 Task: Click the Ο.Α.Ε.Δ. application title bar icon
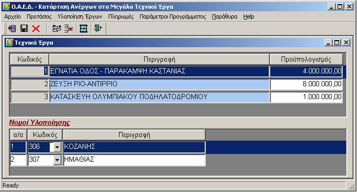pyautogui.click(x=6, y=7)
